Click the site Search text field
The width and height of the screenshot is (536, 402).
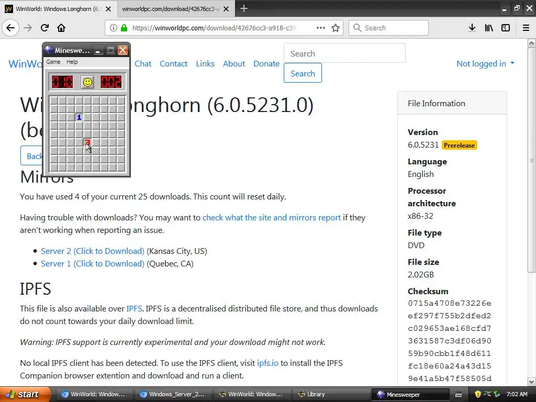[344, 53]
